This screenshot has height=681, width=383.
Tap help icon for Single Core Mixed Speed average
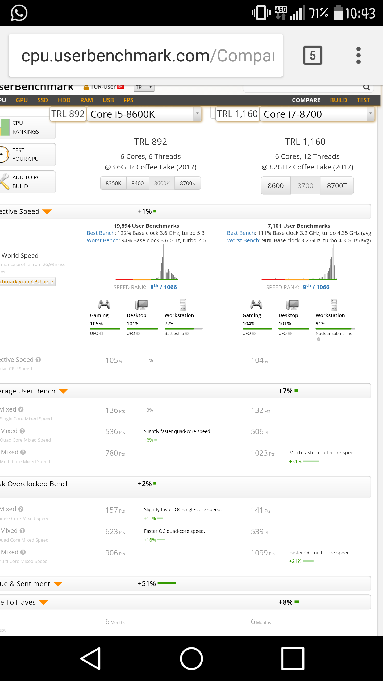click(21, 409)
